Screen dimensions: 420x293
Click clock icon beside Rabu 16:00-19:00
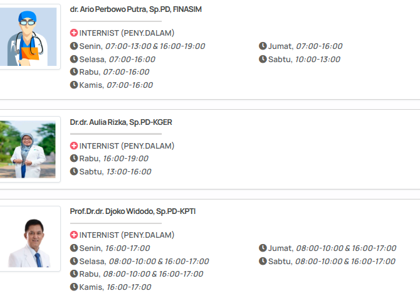point(74,159)
